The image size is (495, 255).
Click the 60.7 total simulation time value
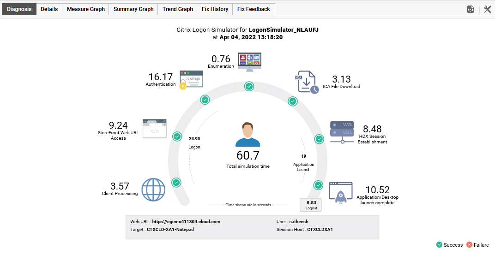(248, 155)
